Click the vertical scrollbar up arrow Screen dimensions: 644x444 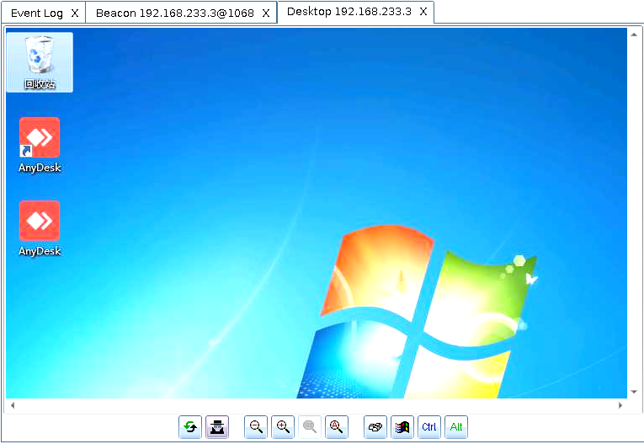634,35
